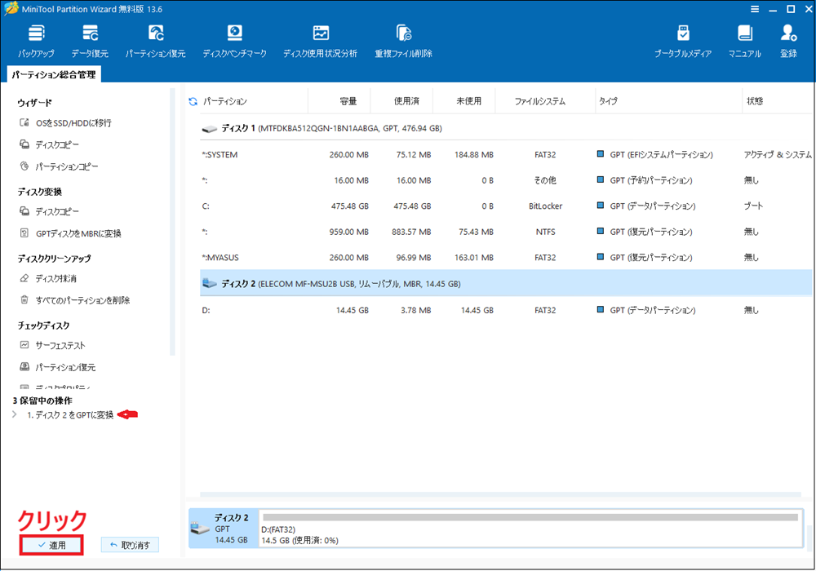Click '475.48 GB' capacity cell of C:
Viewport: 816px width, 571px height.
point(350,206)
